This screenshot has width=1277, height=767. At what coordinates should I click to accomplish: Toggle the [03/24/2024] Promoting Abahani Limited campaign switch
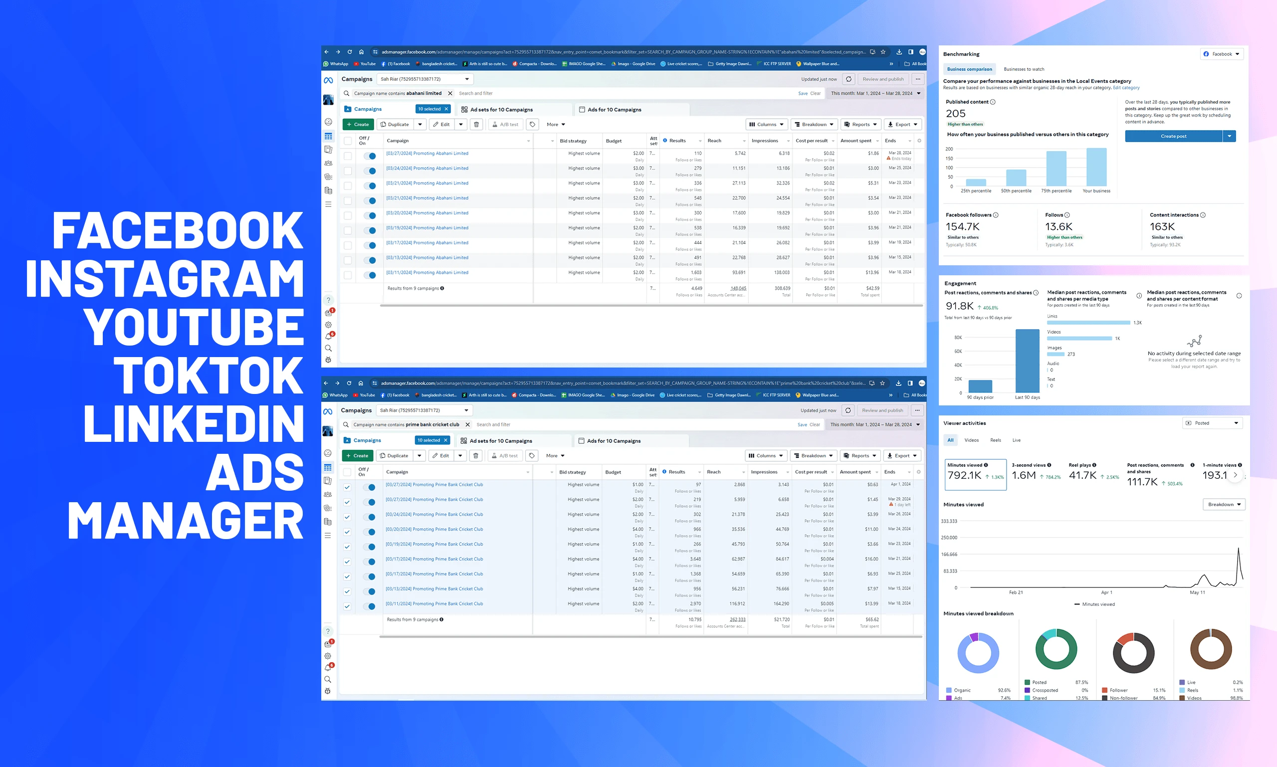coord(370,171)
